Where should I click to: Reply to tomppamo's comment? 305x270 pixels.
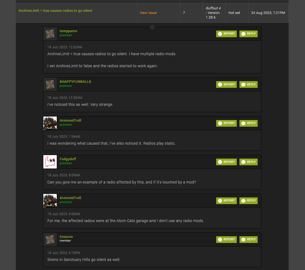pyautogui.click(x=248, y=34)
